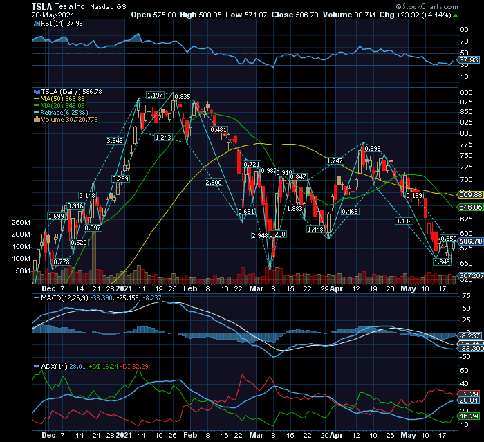Click the 0.835 retrace label

click(x=183, y=96)
